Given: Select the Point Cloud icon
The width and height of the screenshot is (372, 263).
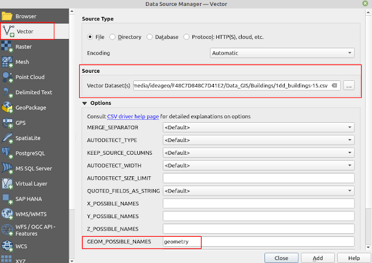Looking at the screenshot, I should [7, 77].
